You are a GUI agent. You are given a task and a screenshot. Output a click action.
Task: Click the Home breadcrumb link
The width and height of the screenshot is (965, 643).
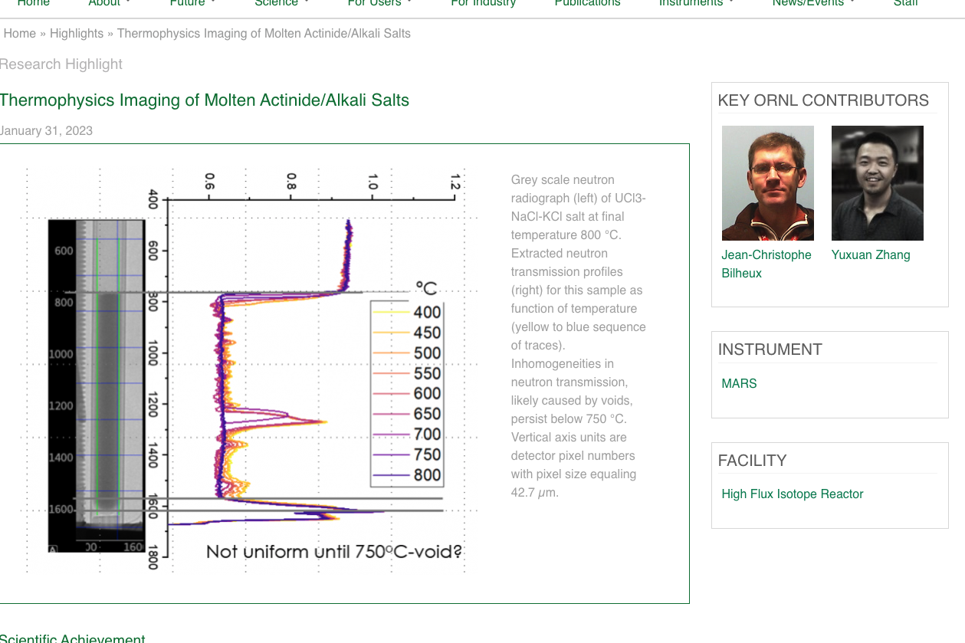[20, 34]
